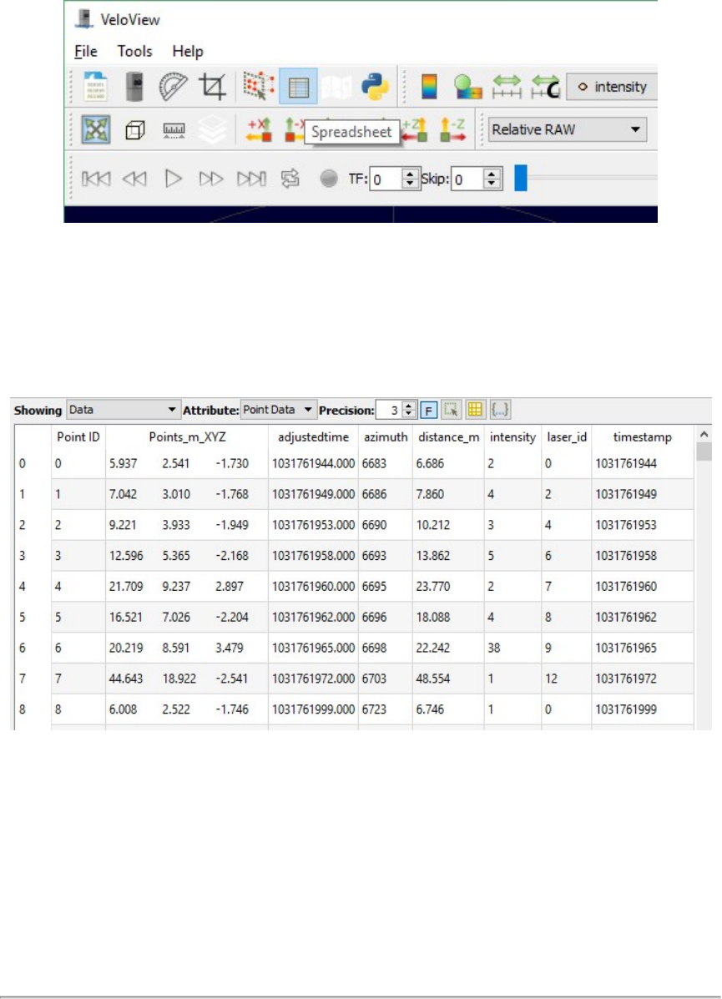Set view direction to -X

tap(294, 130)
